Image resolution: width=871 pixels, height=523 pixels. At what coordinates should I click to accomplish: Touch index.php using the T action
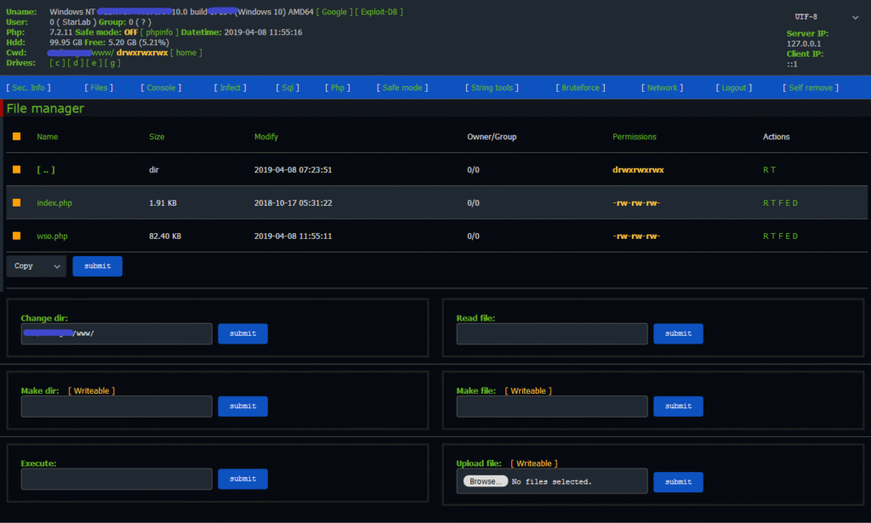[x=773, y=202]
